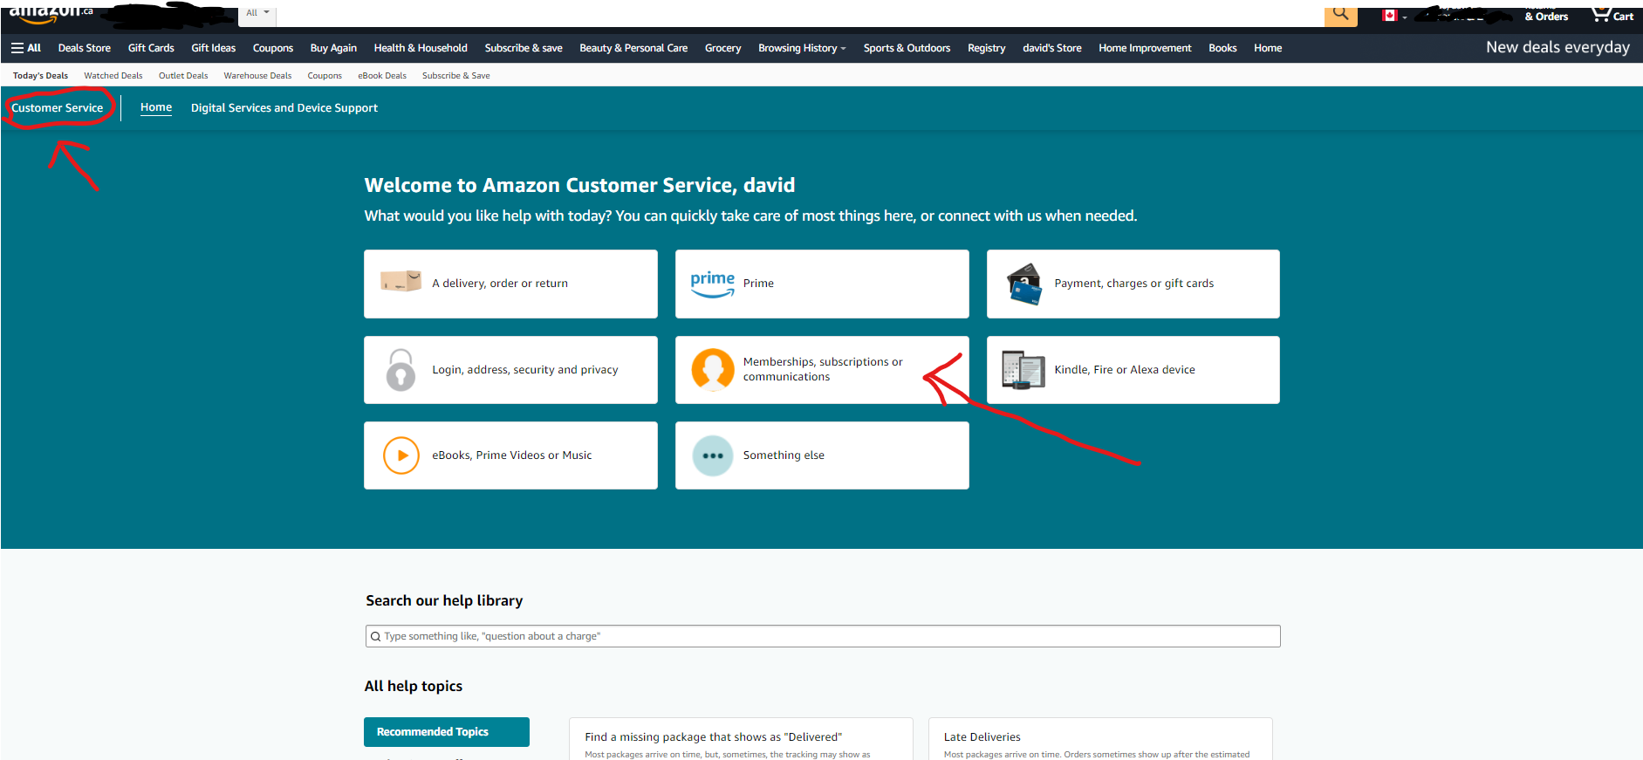The image size is (1643, 760).
Task: Click the Prime logo icon
Action: (x=713, y=284)
